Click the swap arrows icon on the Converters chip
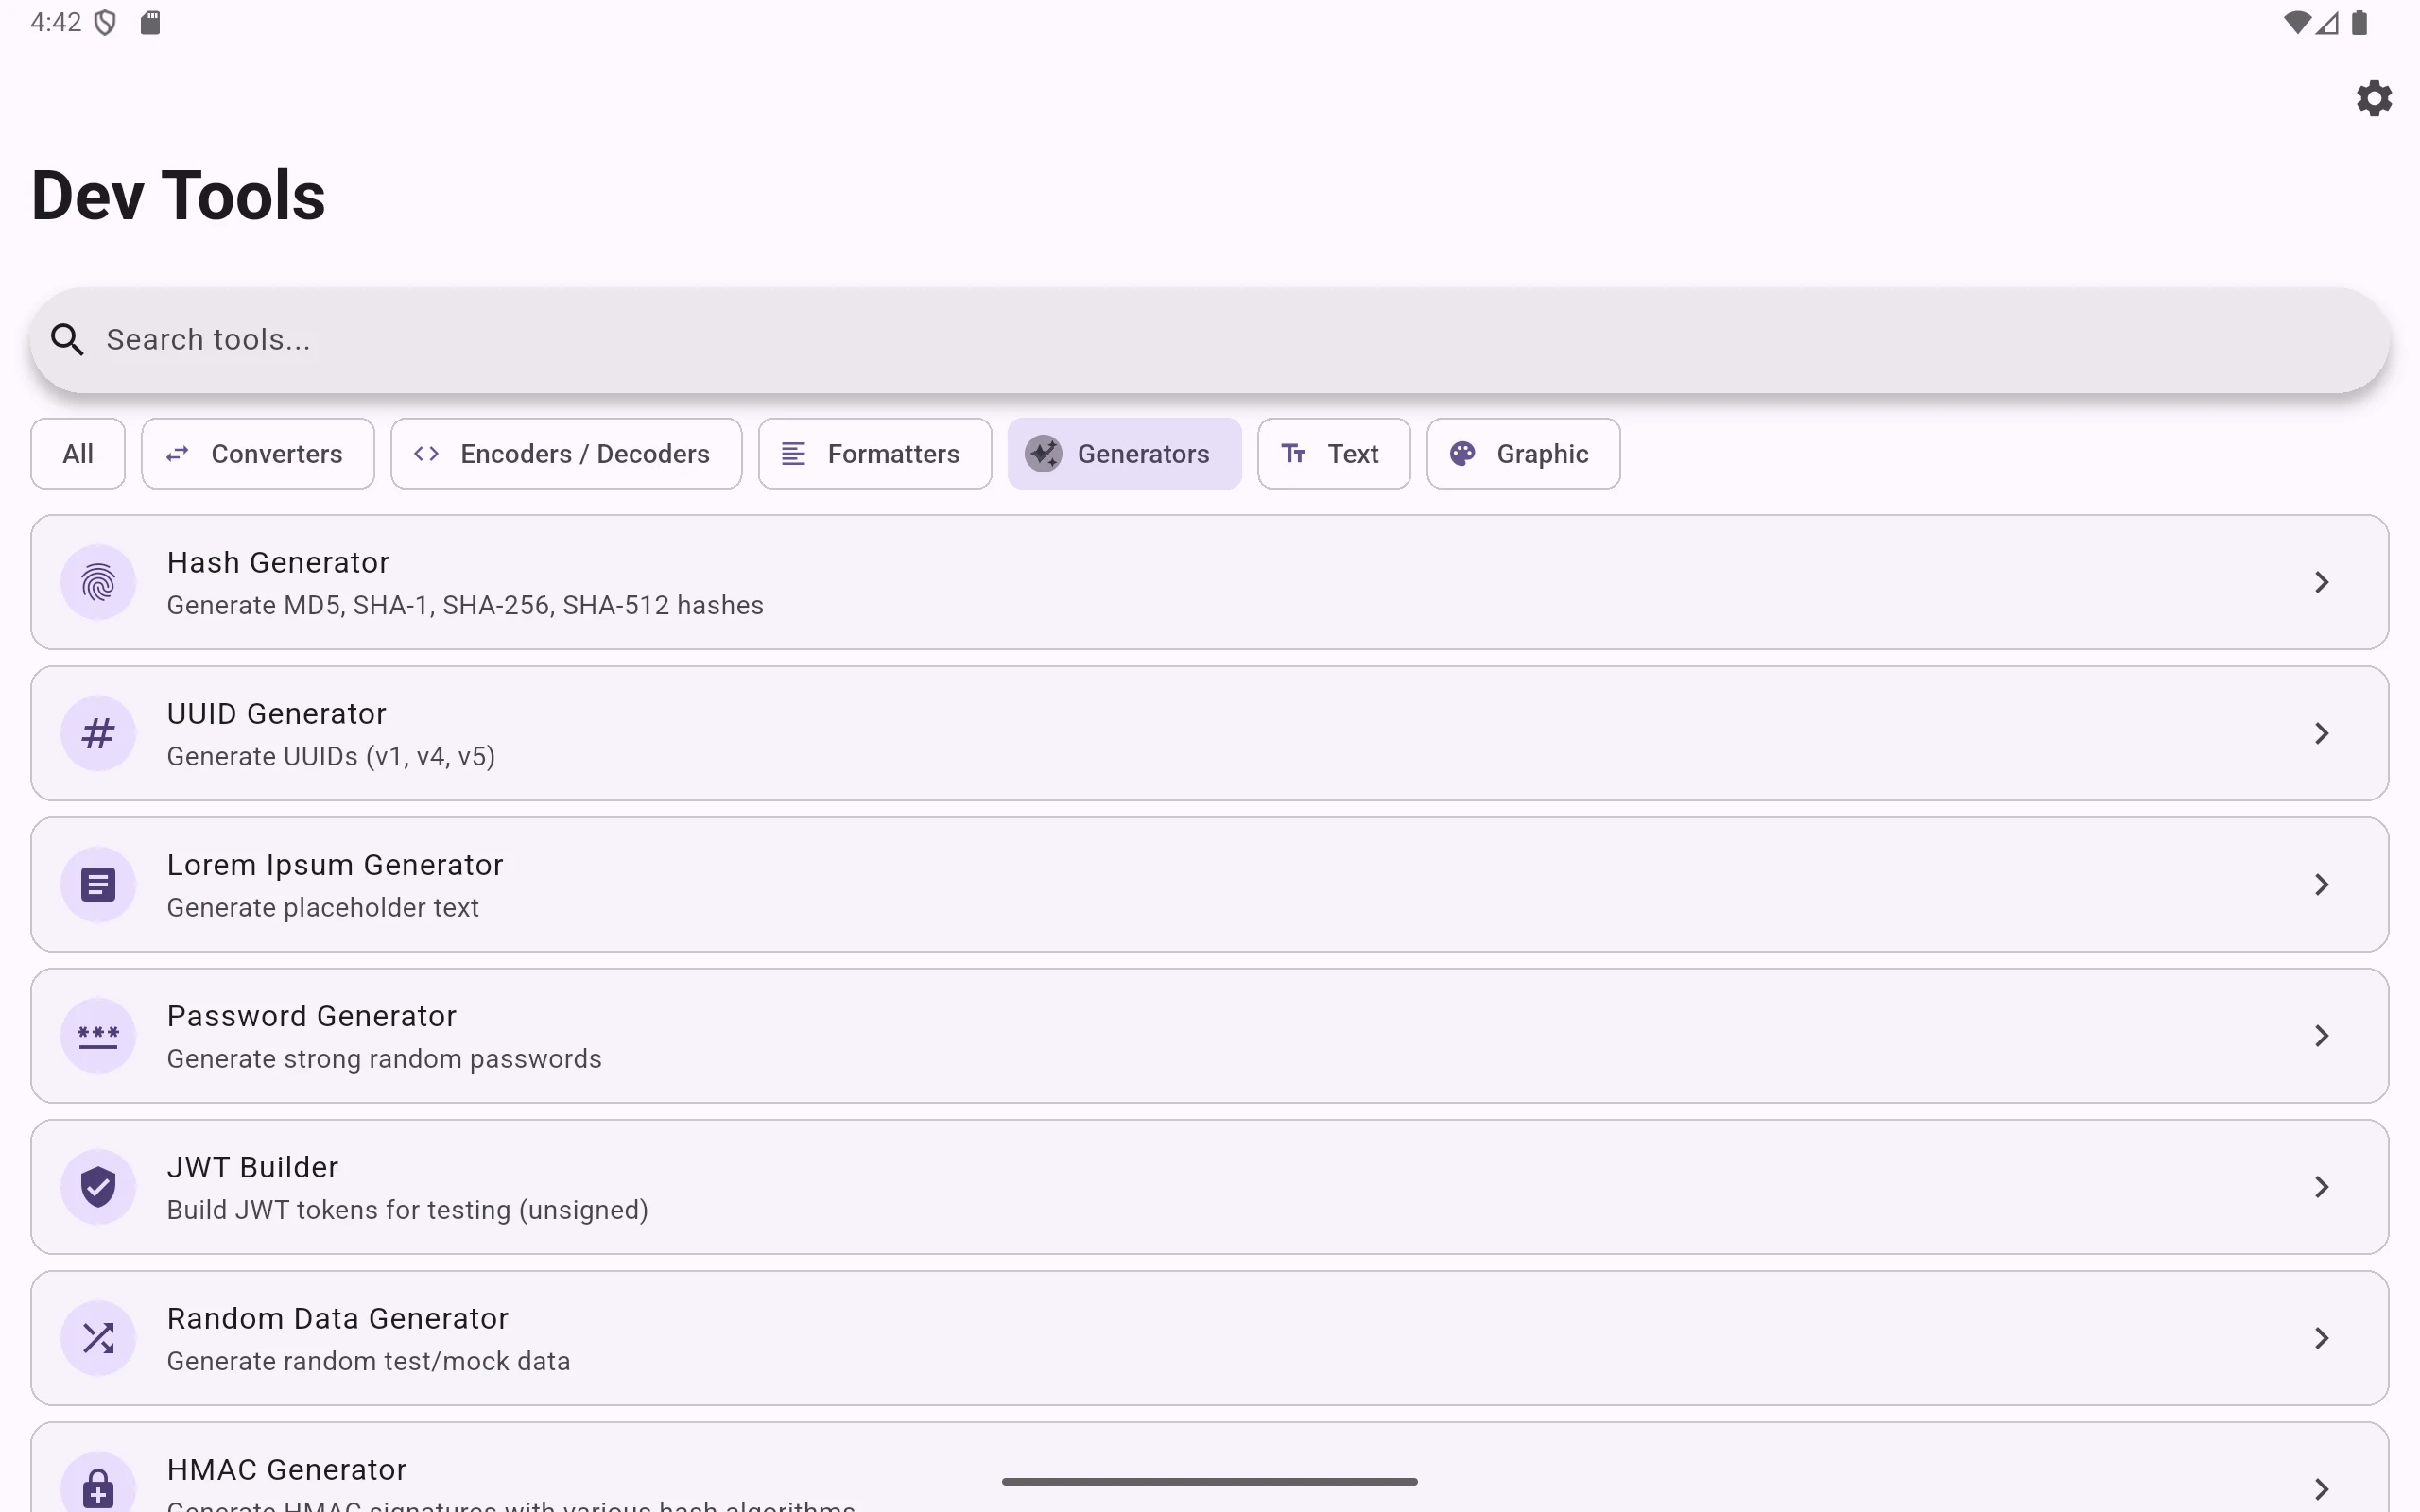 click(177, 454)
